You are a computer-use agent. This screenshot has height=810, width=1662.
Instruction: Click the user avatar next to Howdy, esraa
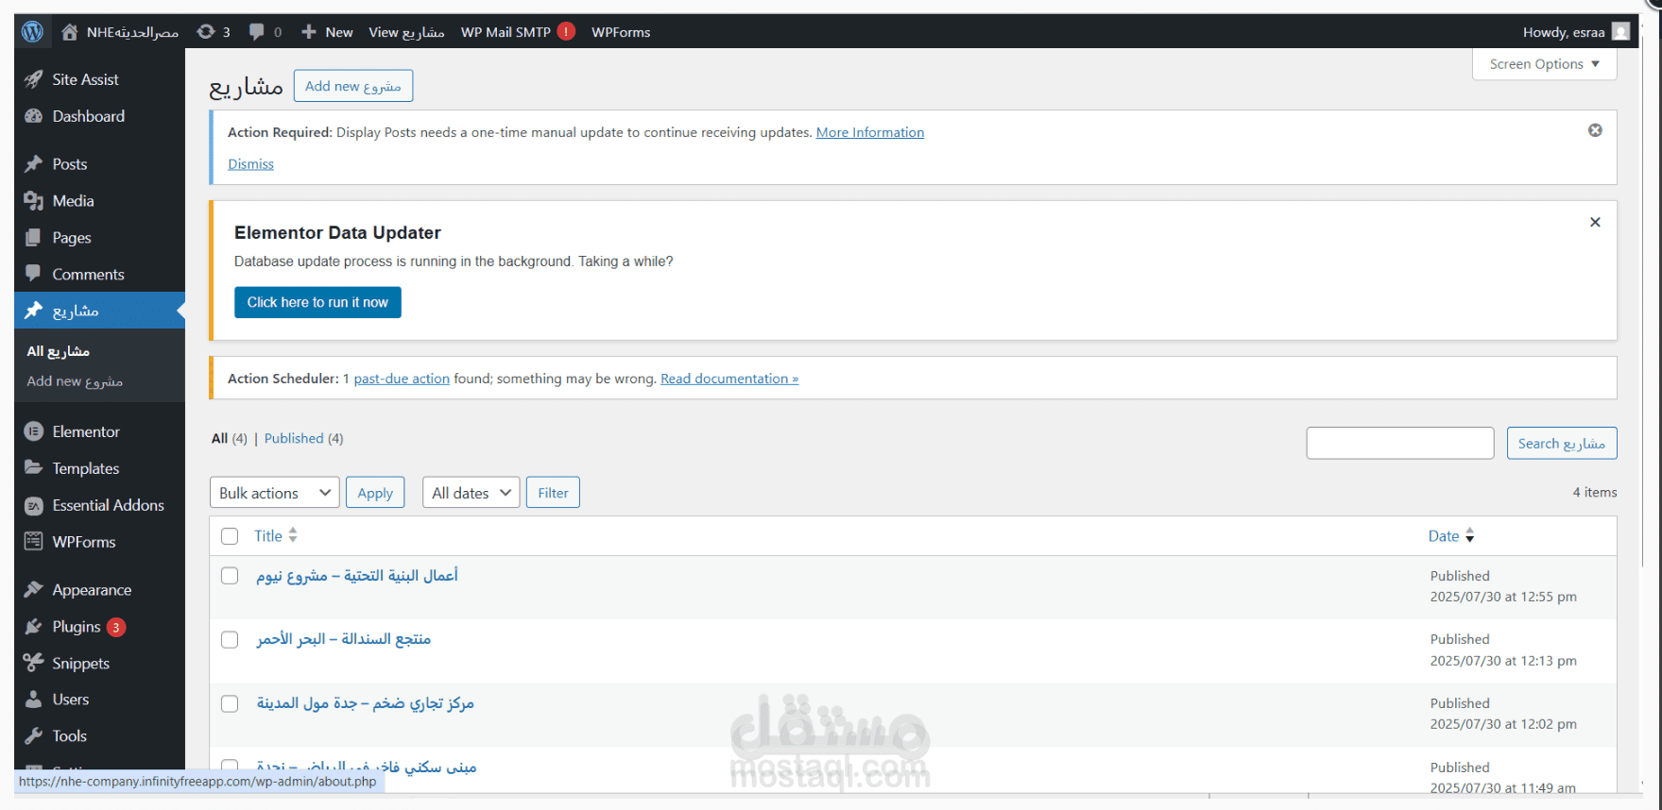point(1620,31)
